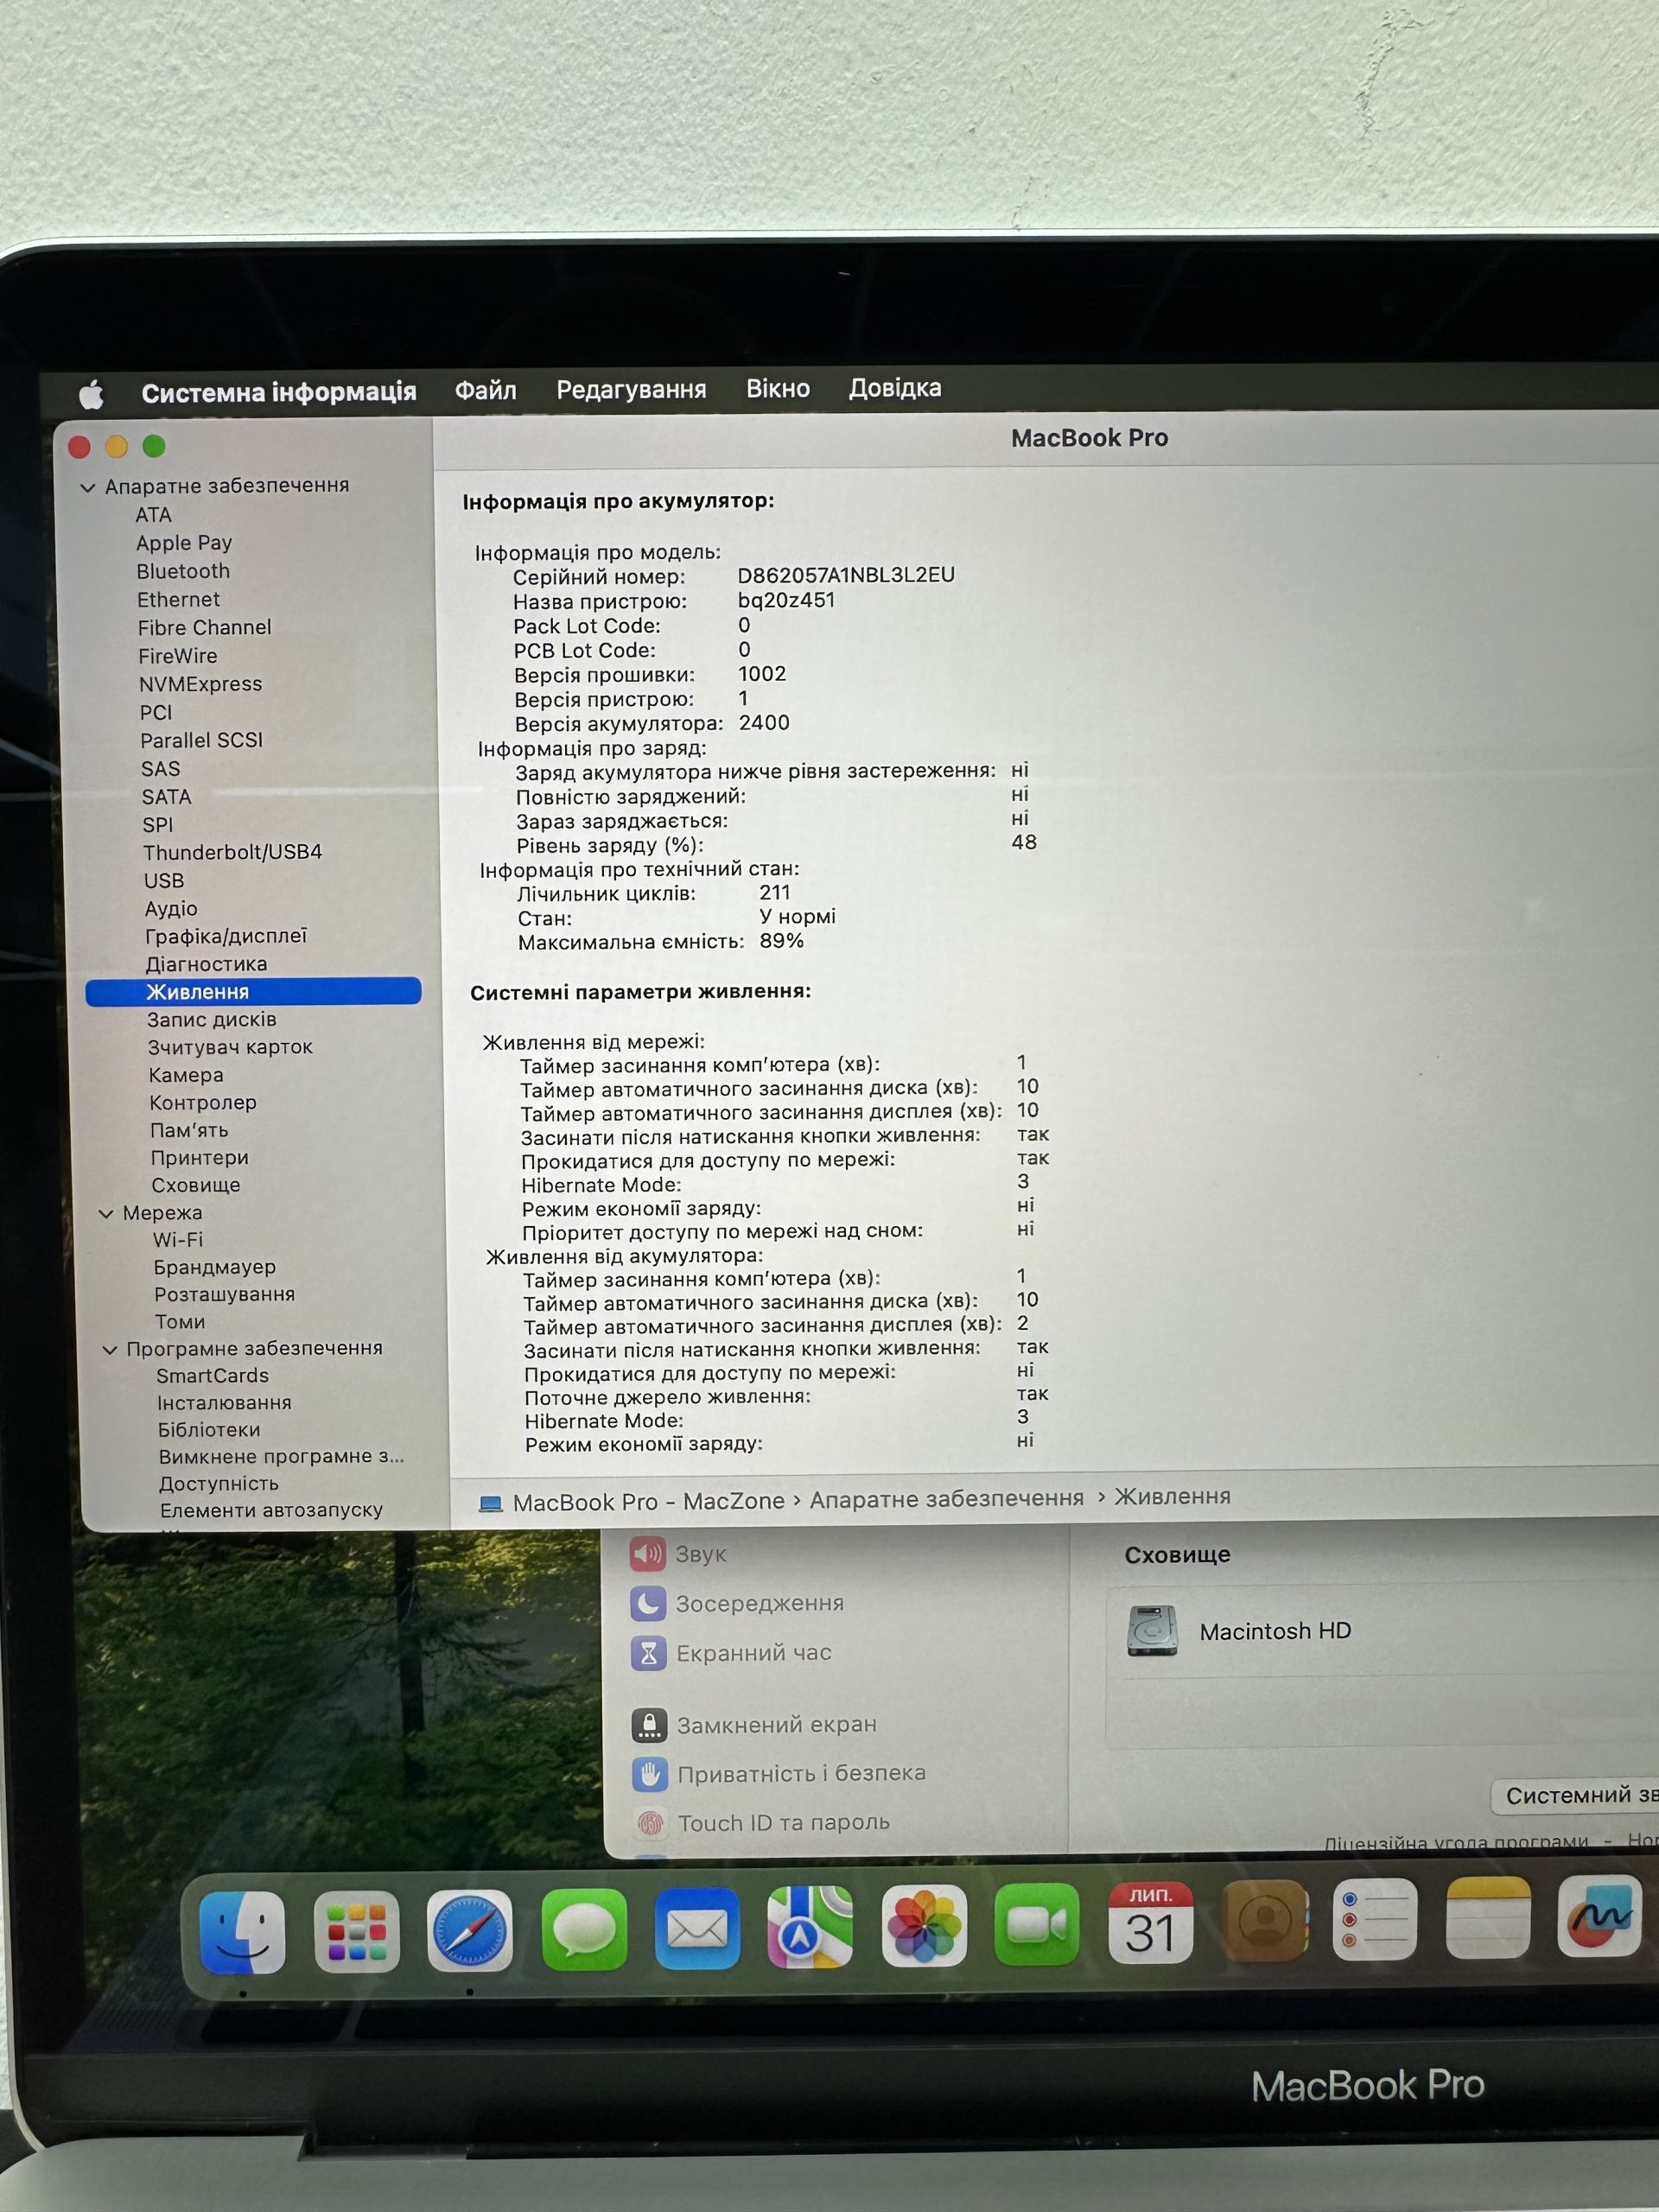This screenshot has height=2212, width=1659.
Task: Click device name bq20z451
Action: click(x=786, y=600)
